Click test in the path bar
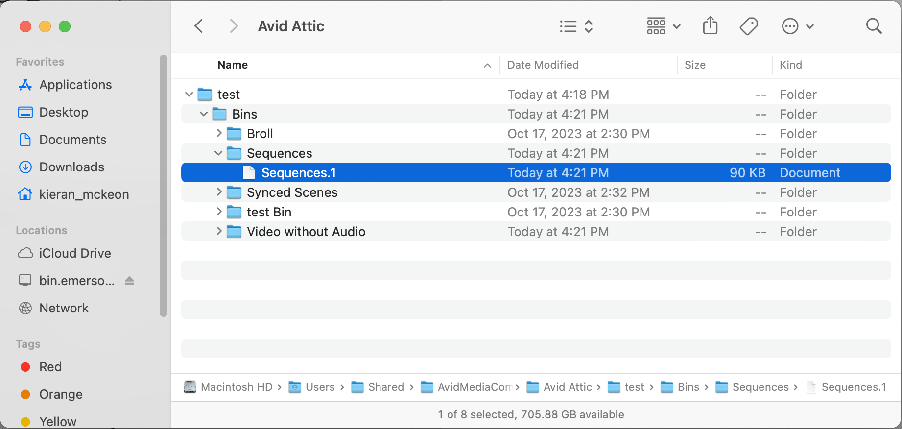The width and height of the screenshot is (902, 429). [x=626, y=387]
